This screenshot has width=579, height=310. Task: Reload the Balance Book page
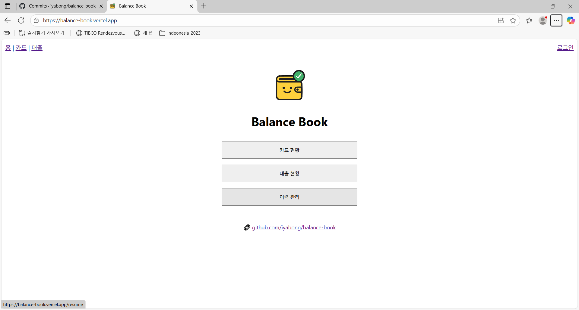point(21,20)
